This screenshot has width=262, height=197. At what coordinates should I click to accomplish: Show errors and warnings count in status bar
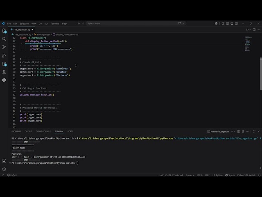[12, 175]
